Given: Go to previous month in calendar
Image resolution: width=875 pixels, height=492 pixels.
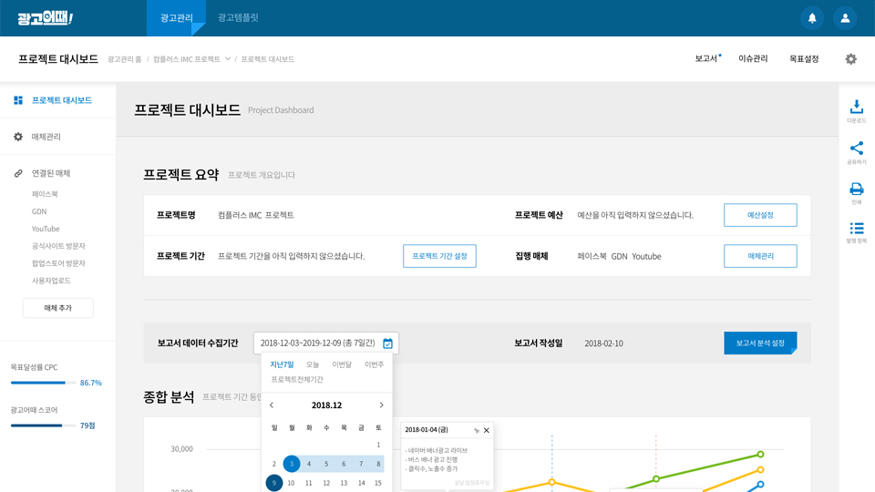Looking at the screenshot, I should click(272, 405).
